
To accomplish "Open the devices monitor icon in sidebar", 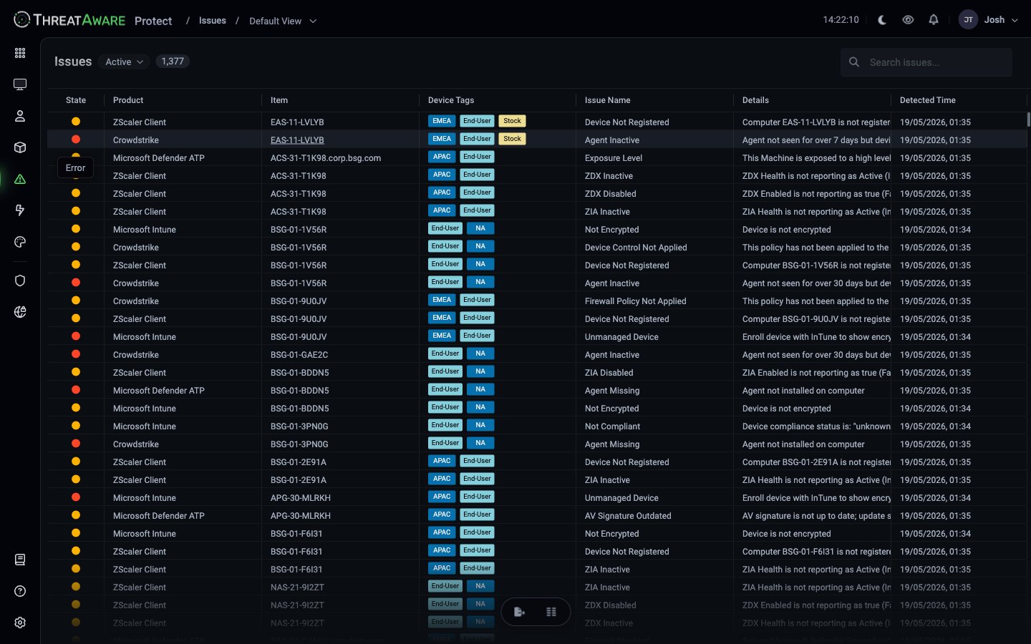I will (x=20, y=84).
